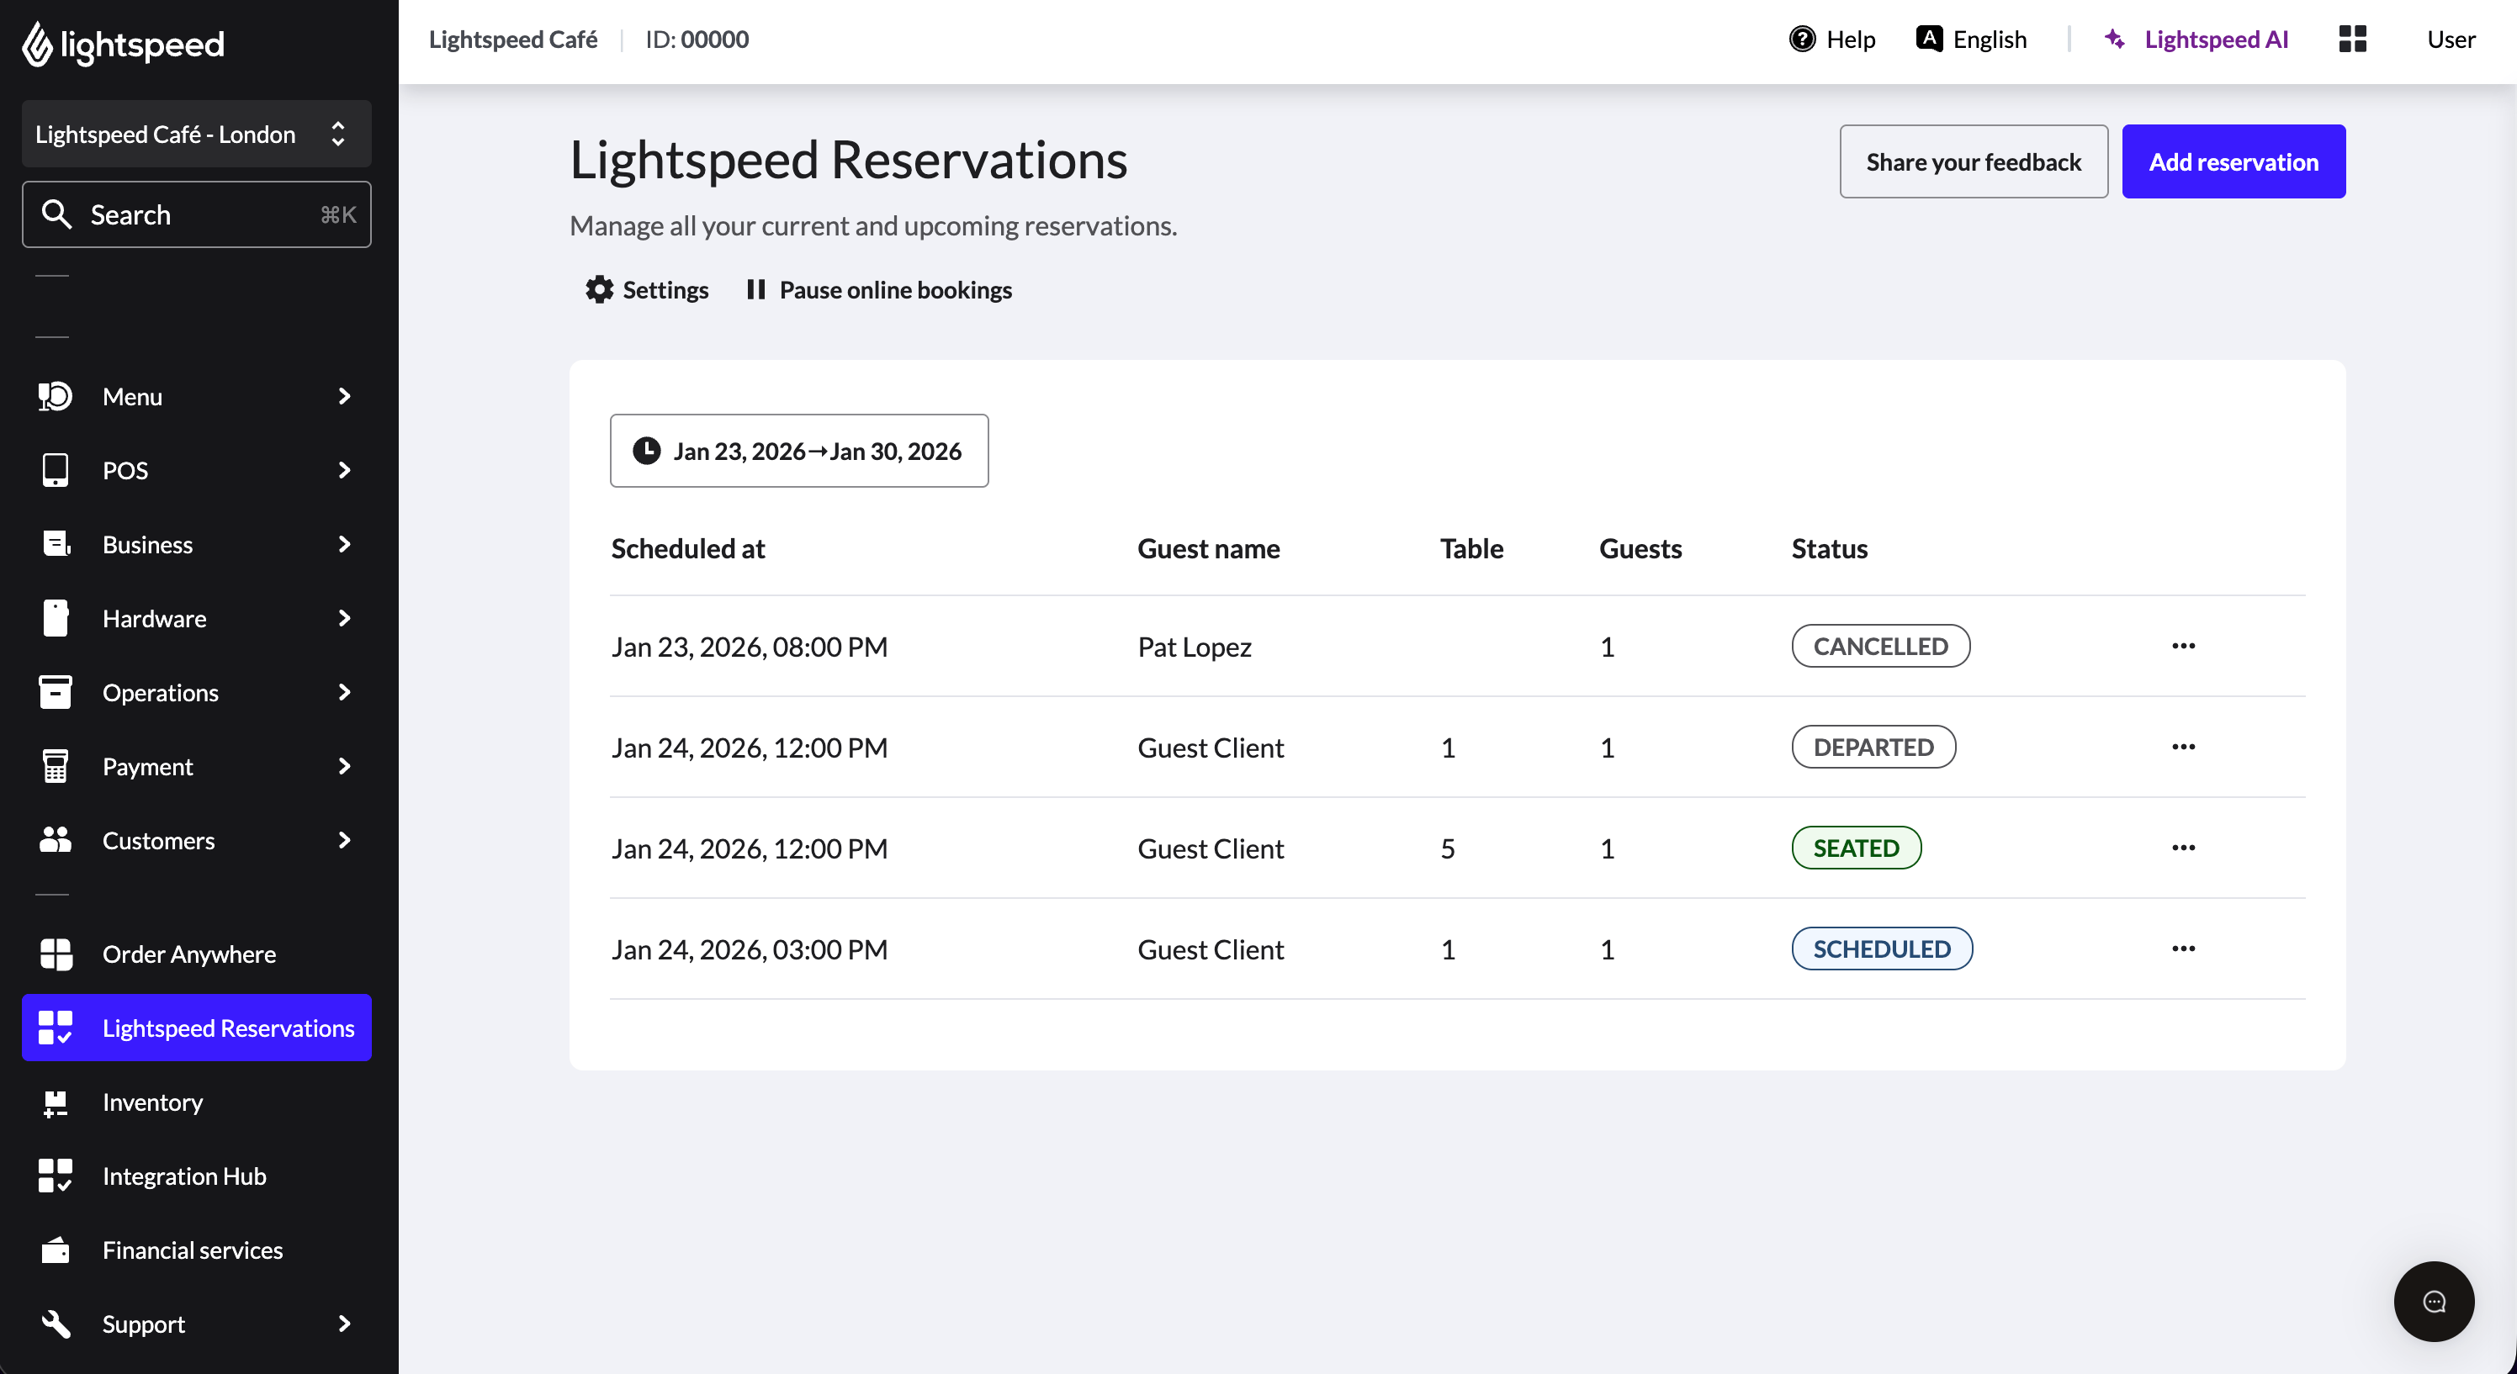The height and width of the screenshot is (1374, 2517).
Task: Click Share your feedback
Action: [x=1974, y=161]
